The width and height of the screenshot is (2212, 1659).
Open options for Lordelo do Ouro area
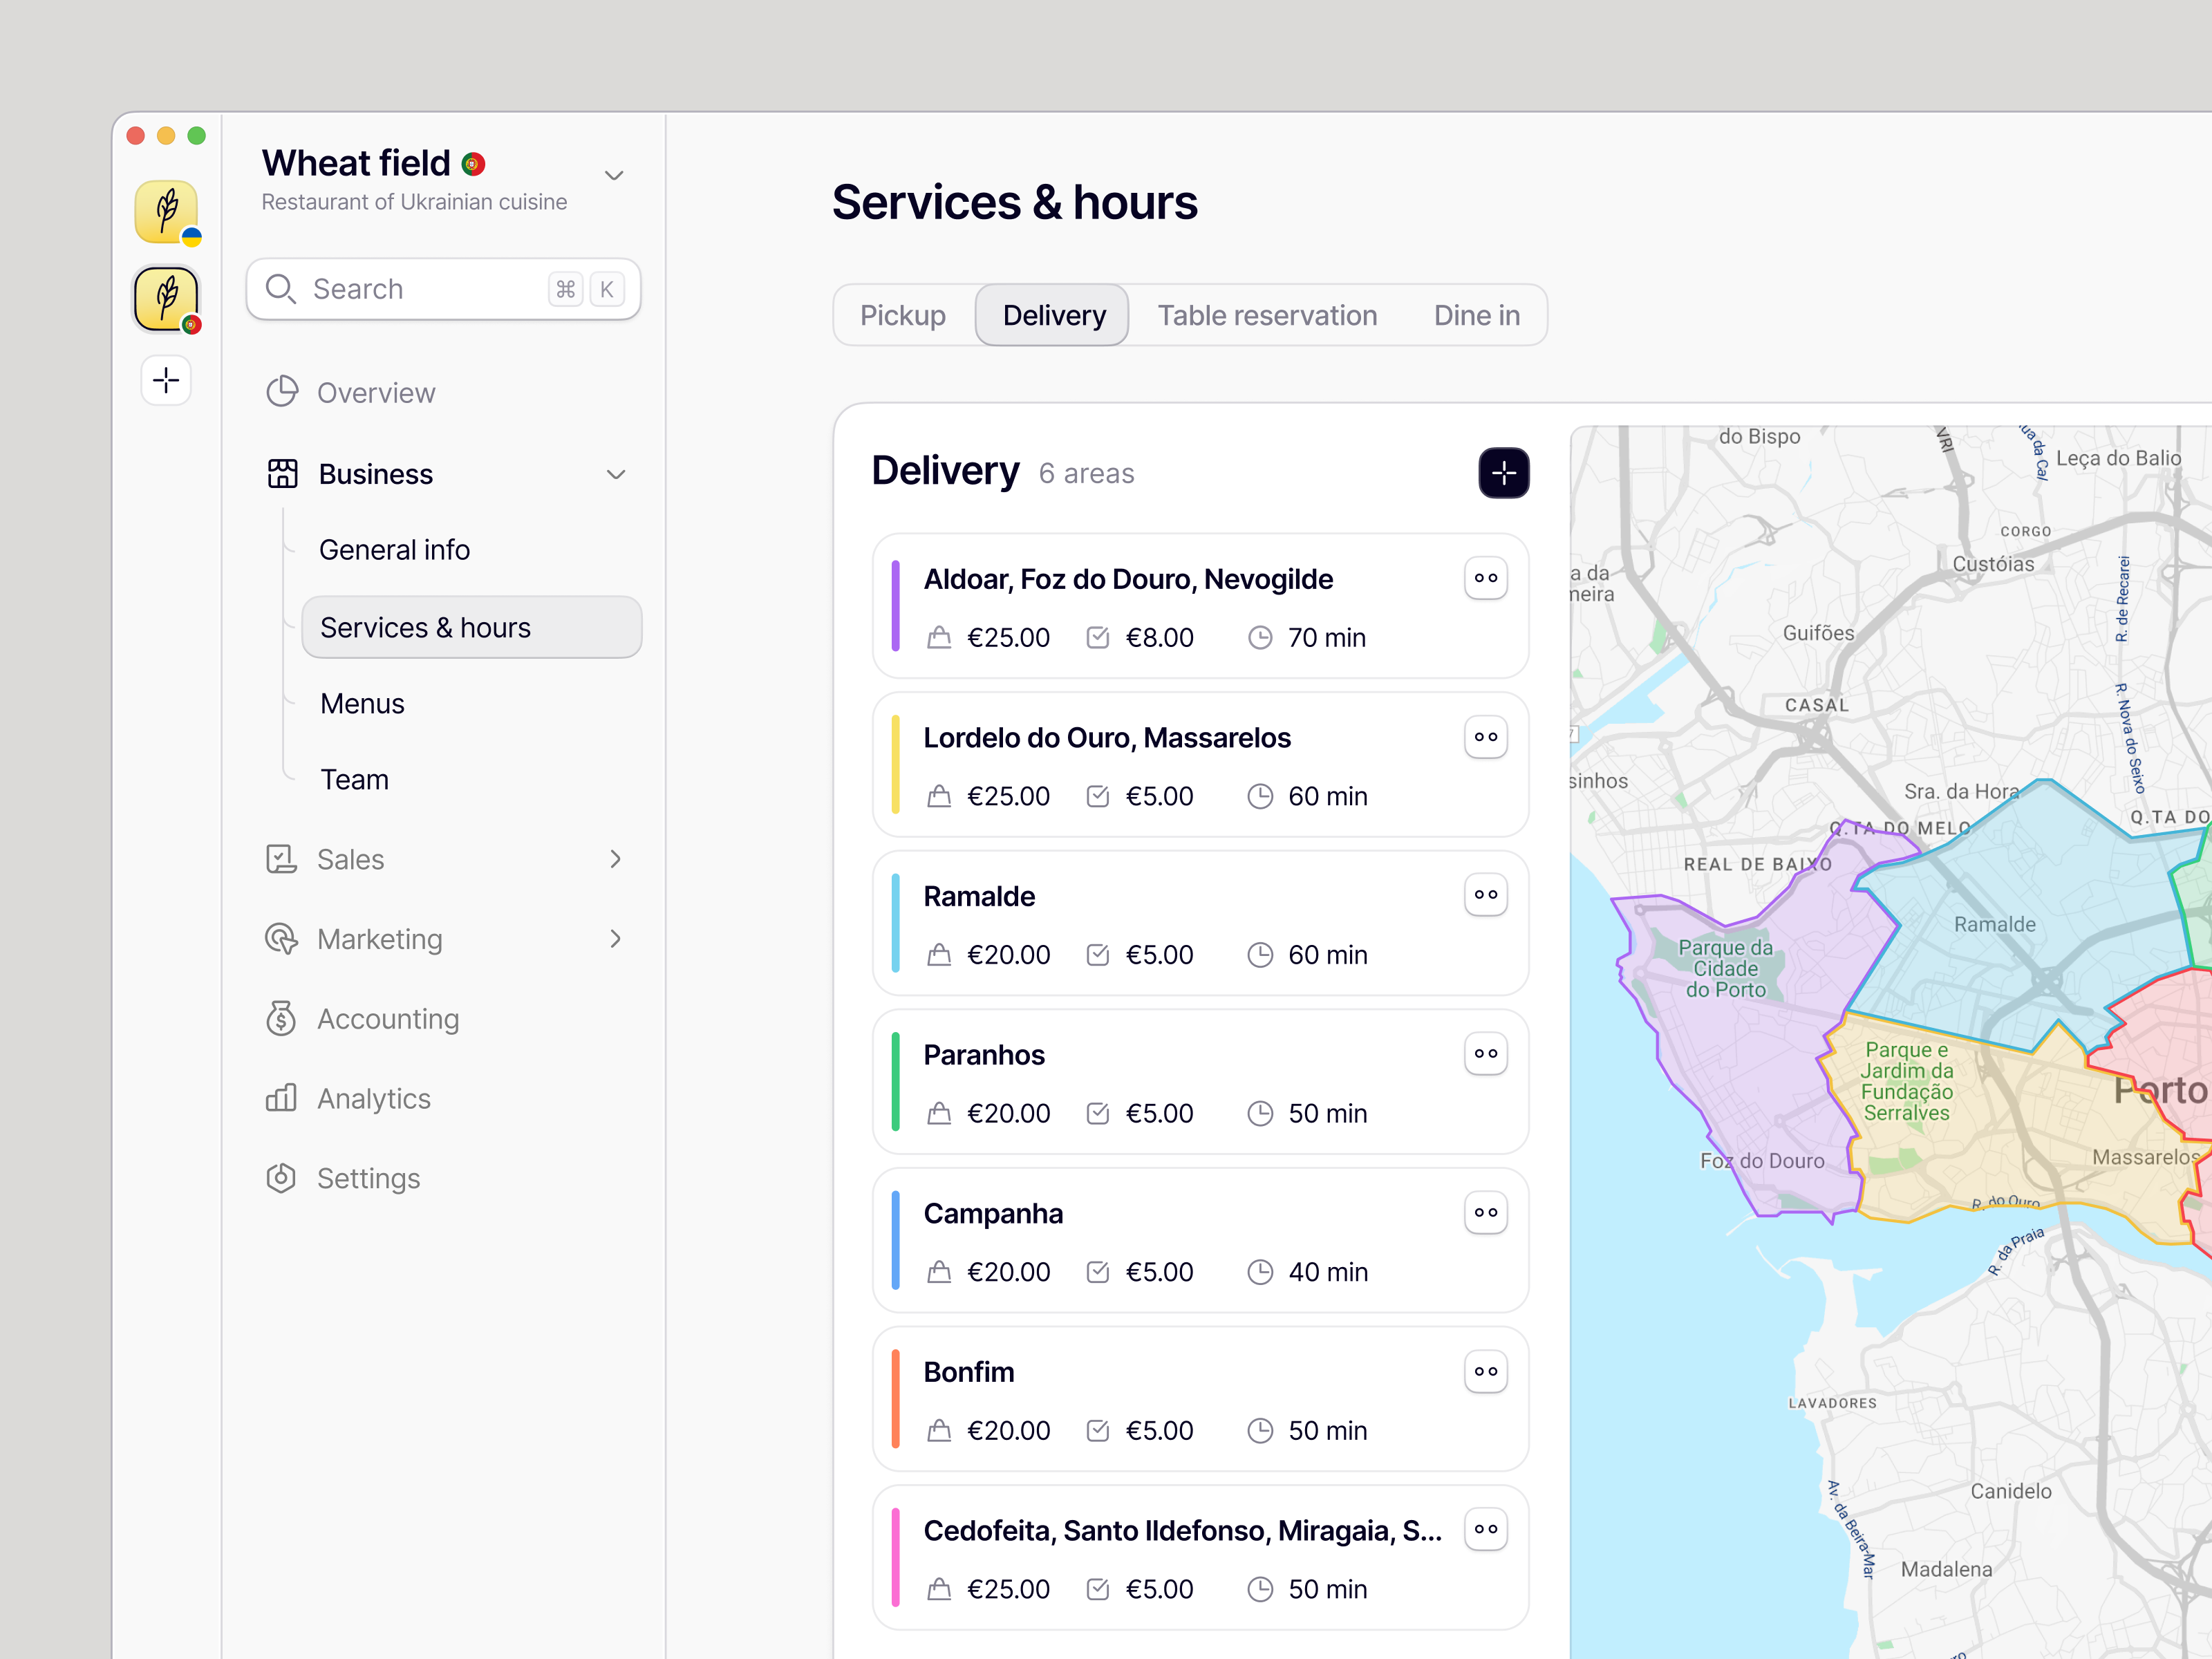point(1486,737)
